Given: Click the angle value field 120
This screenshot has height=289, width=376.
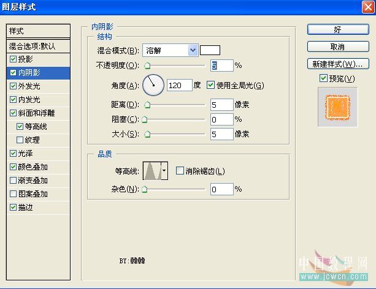Looking at the screenshot, I should click(180, 85).
